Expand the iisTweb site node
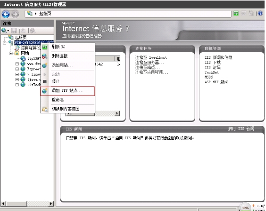Viewport: 266px width, 211px height. tap(17, 85)
